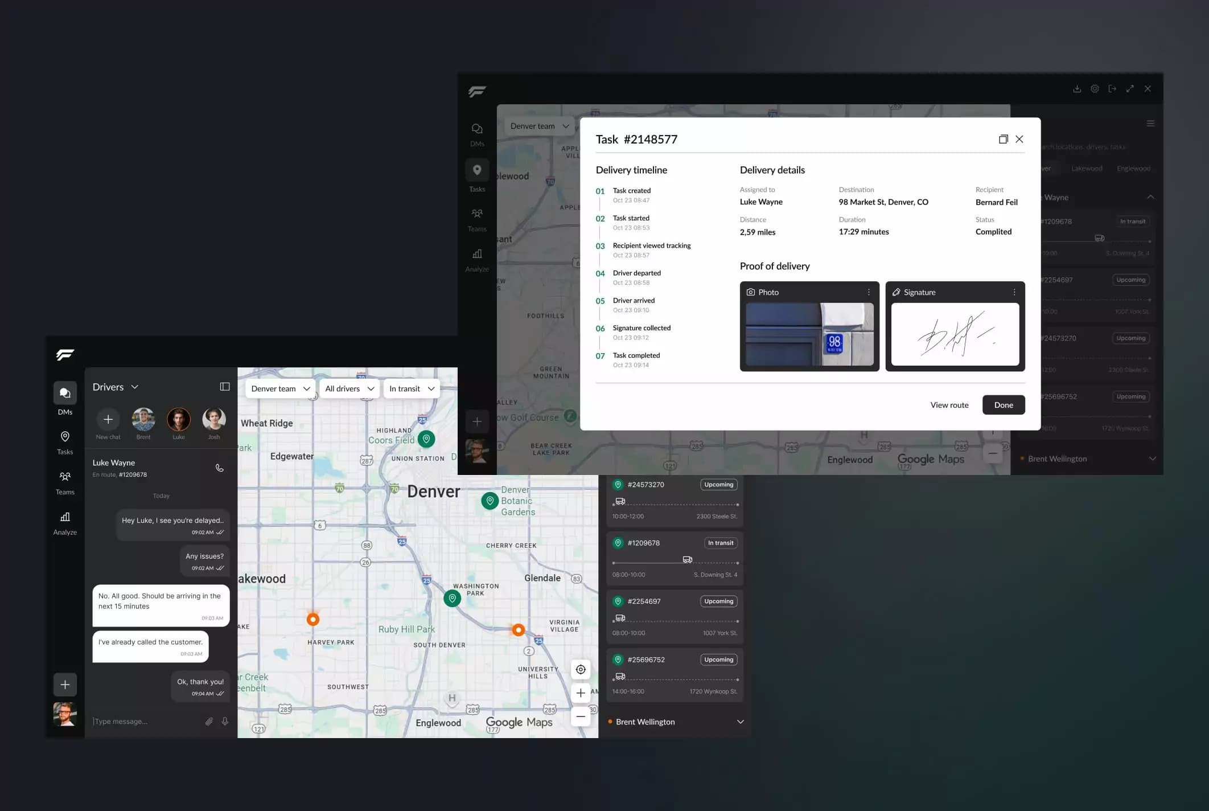Open the Drivers dropdown chevron
Screen dimensions: 1209x811
[x=135, y=387]
